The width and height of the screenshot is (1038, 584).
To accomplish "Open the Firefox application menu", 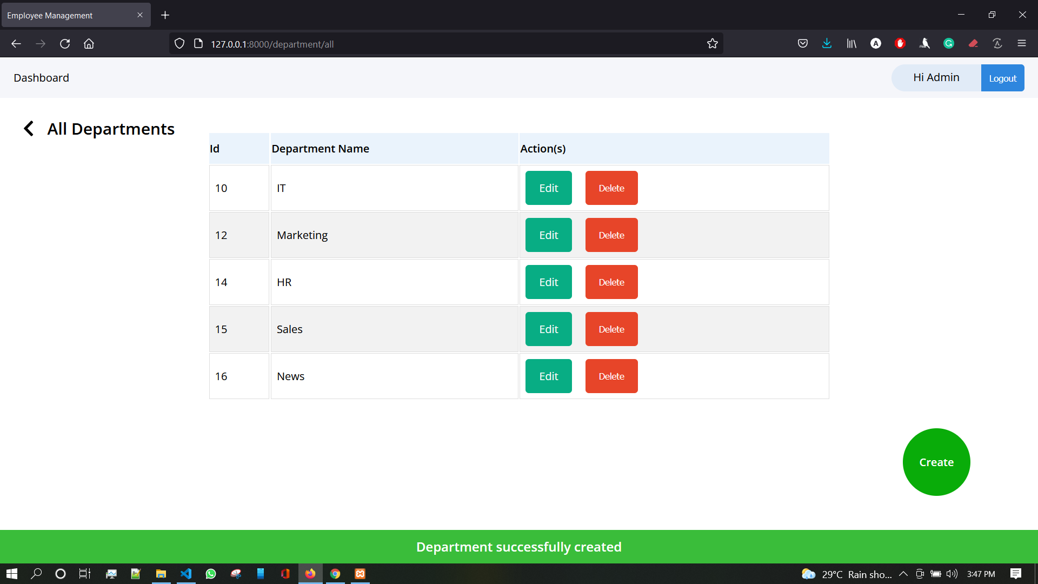I will click(x=1022, y=43).
